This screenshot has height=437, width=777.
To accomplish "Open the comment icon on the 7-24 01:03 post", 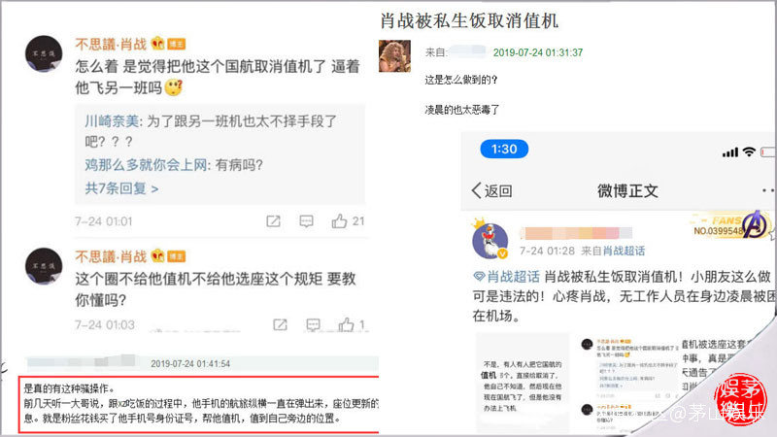I will (x=313, y=324).
